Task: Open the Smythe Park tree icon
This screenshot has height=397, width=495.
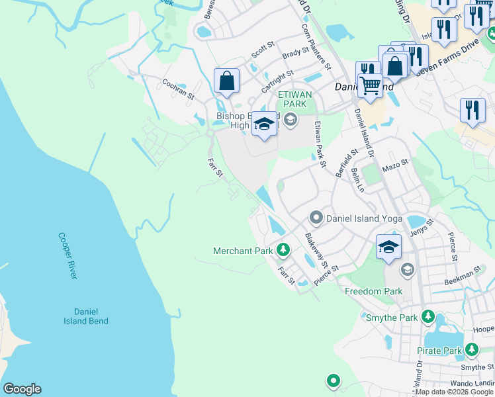Action: tap(427, 316)
